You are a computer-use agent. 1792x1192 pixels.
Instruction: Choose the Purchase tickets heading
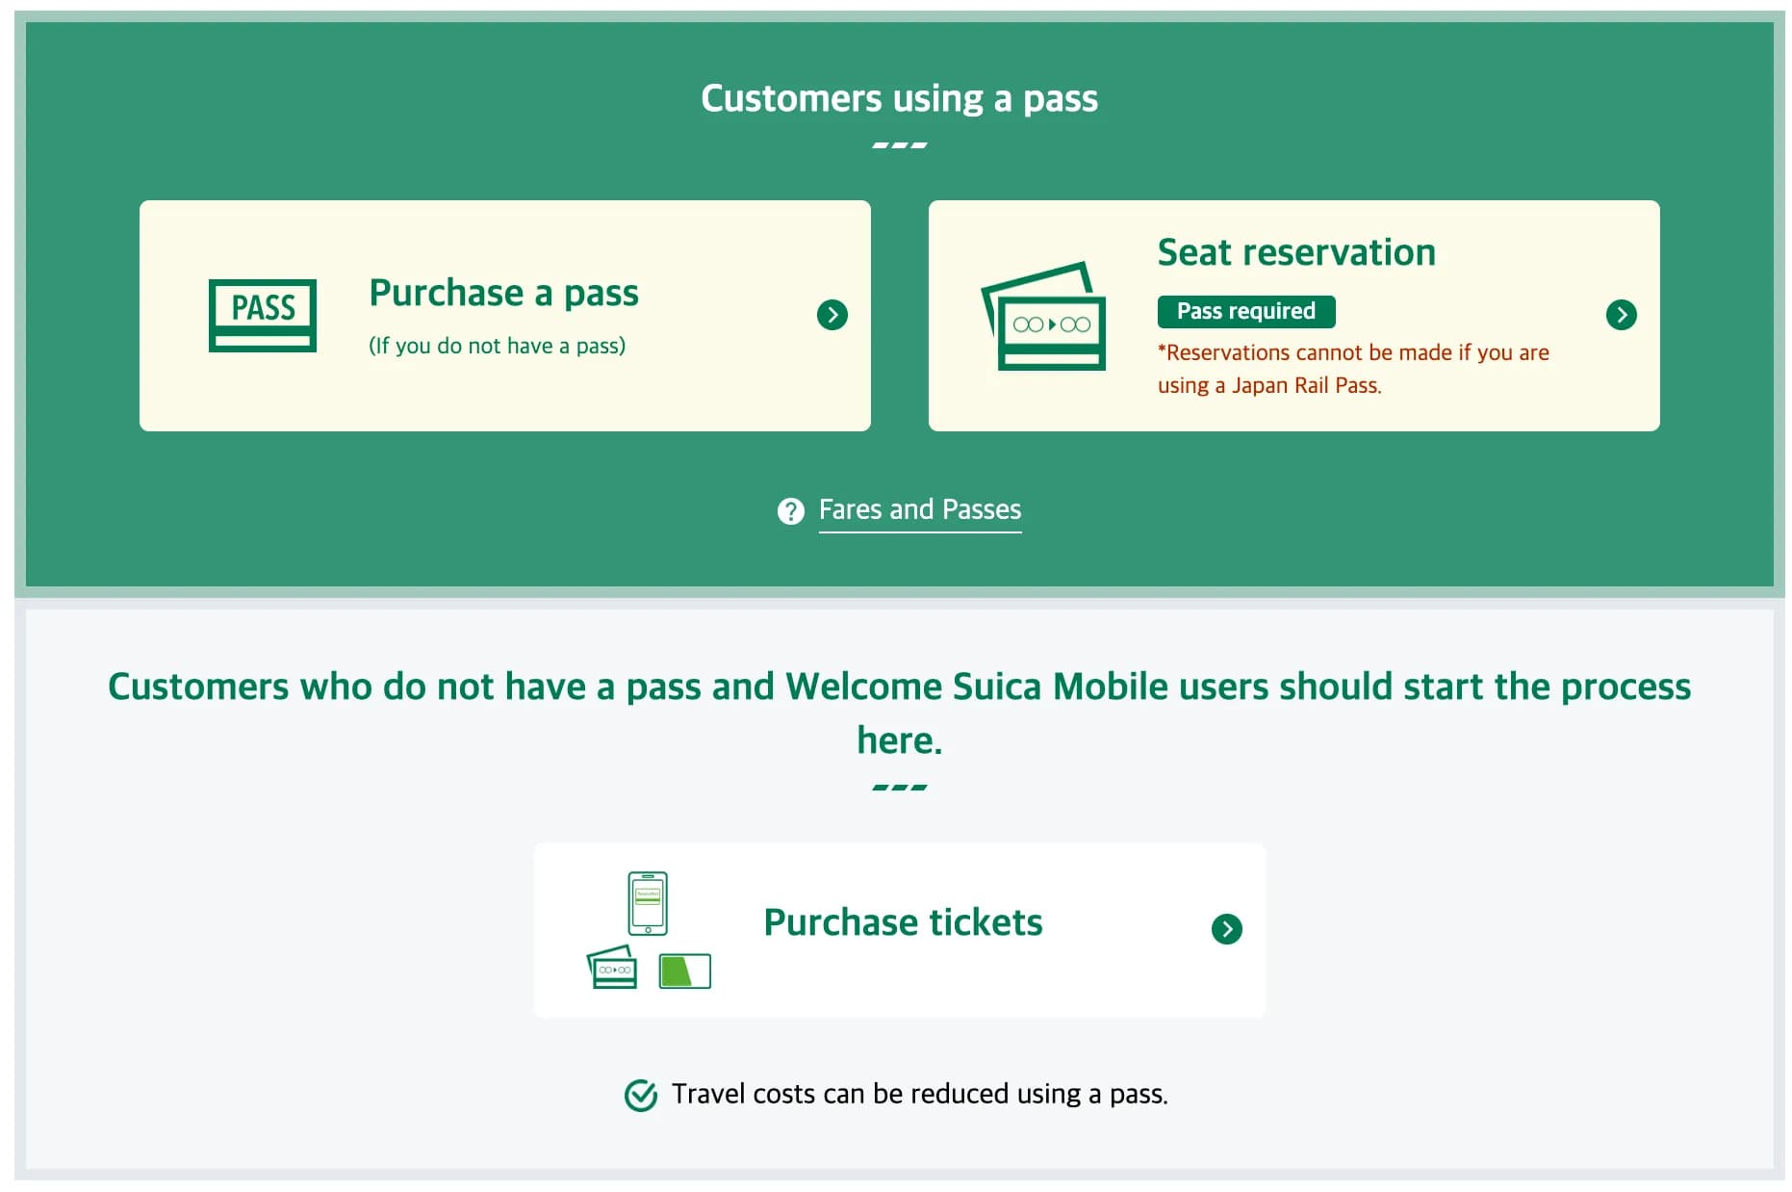tap(903, 922)
